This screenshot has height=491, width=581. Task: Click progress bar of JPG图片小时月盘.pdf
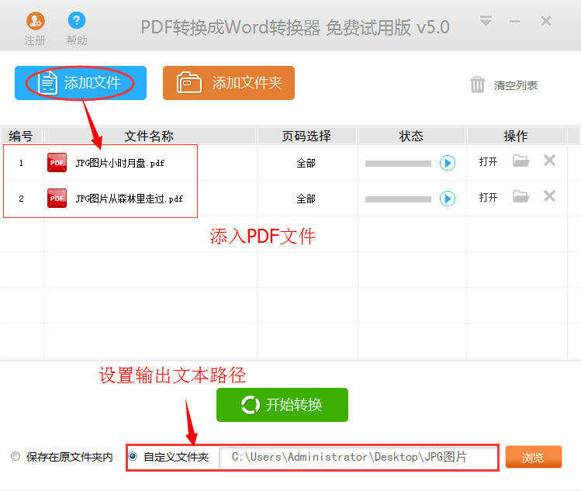398,164
